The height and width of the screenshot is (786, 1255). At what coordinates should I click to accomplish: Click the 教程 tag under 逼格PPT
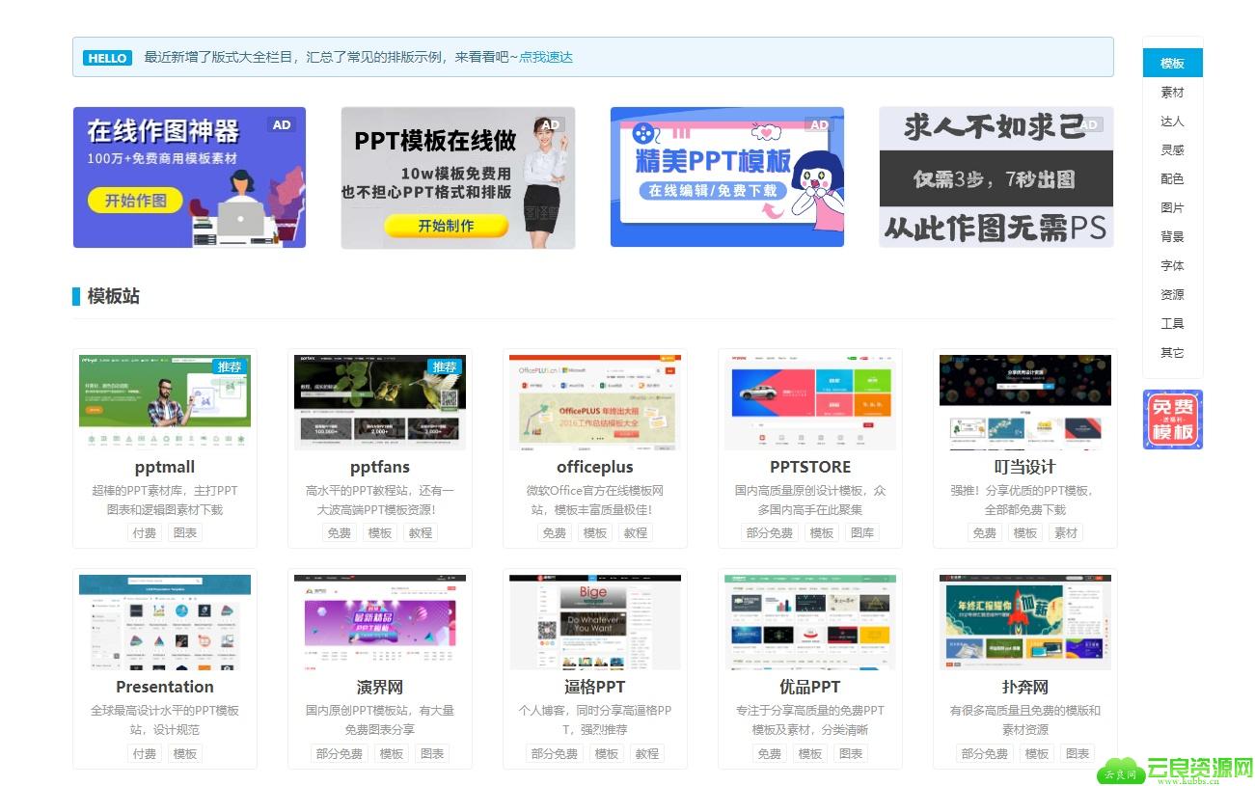click(x=646, y=753)
